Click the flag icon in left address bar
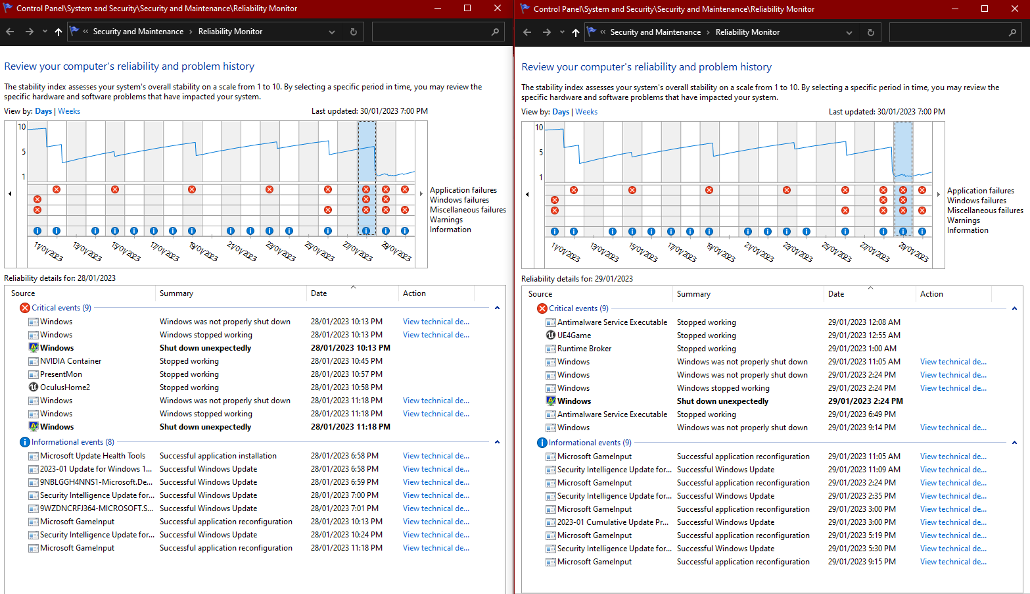Viewport: 1030px width, 594px height. coord(74,31)
